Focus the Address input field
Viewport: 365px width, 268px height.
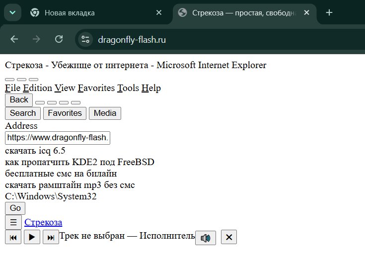click(58, 138)
